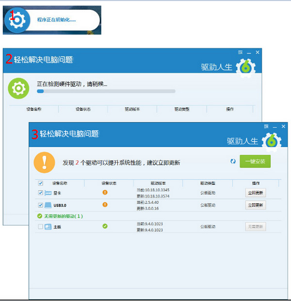The height and width of the screenshot is (301, 291).
Task: Click the green gear scanning icon in window 2
Action: click(x=18, y=88)
